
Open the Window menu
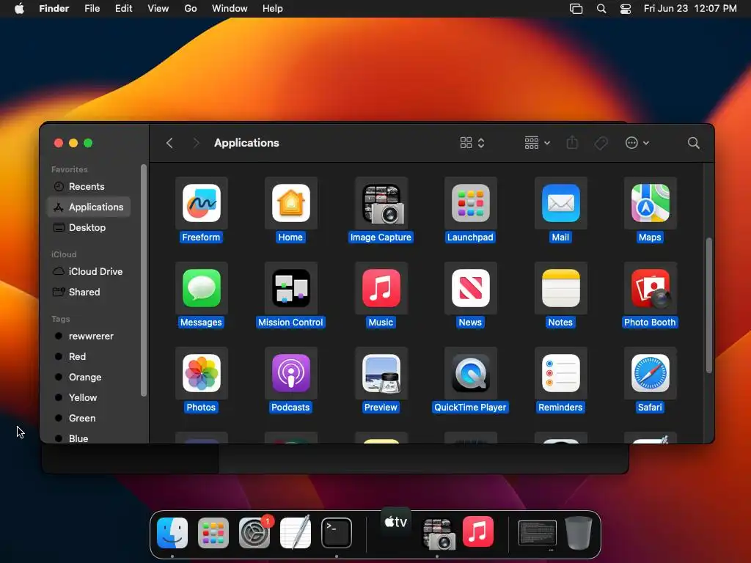(x=230, y=9)
